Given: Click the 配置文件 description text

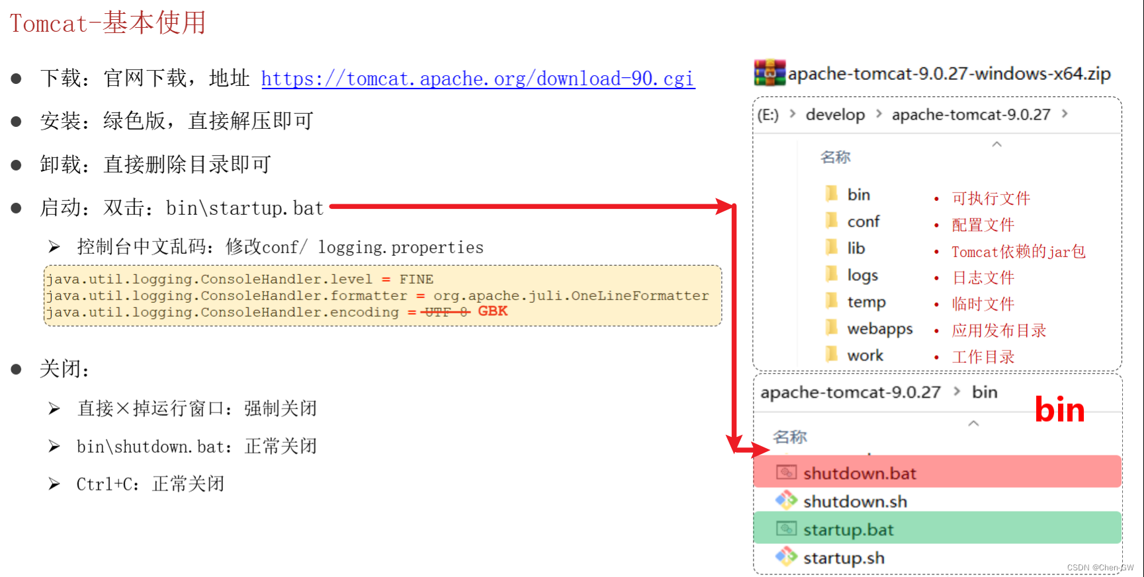Looking at the screenshot, I should [983, 225].
